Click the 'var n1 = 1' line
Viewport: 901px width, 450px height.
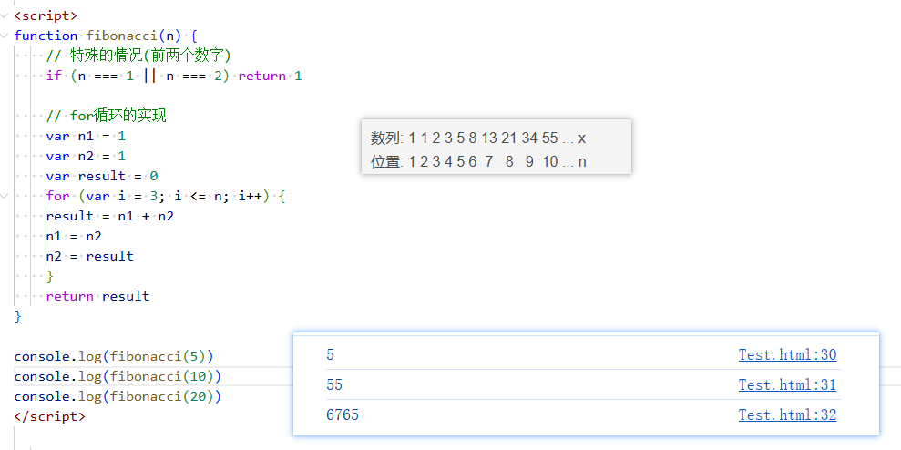(x=86, y=137)
